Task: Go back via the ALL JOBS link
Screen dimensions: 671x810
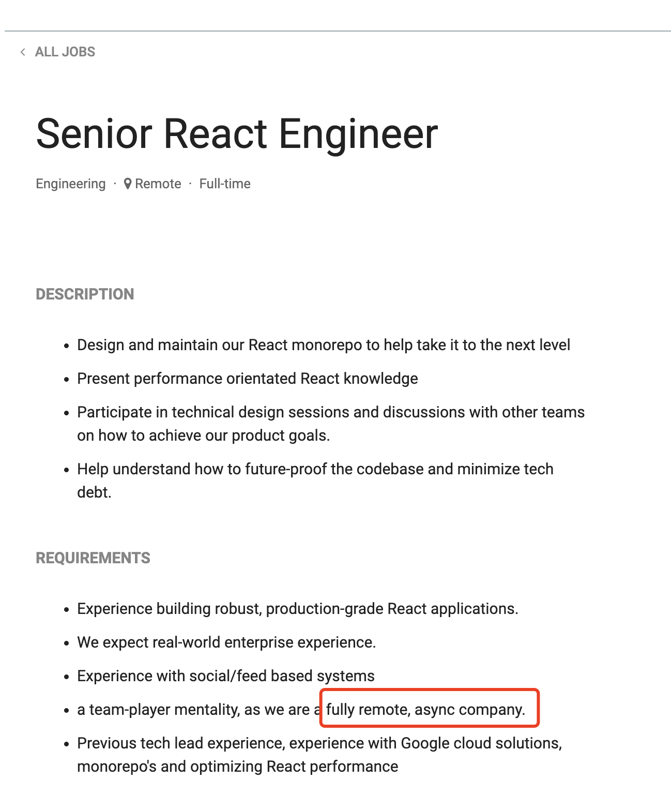Action: [x=65, y=52]
